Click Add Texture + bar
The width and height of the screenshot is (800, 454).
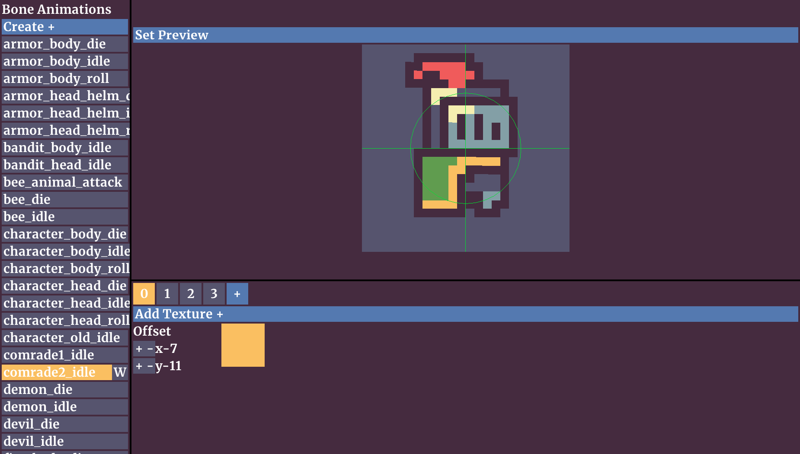point(465,314)
